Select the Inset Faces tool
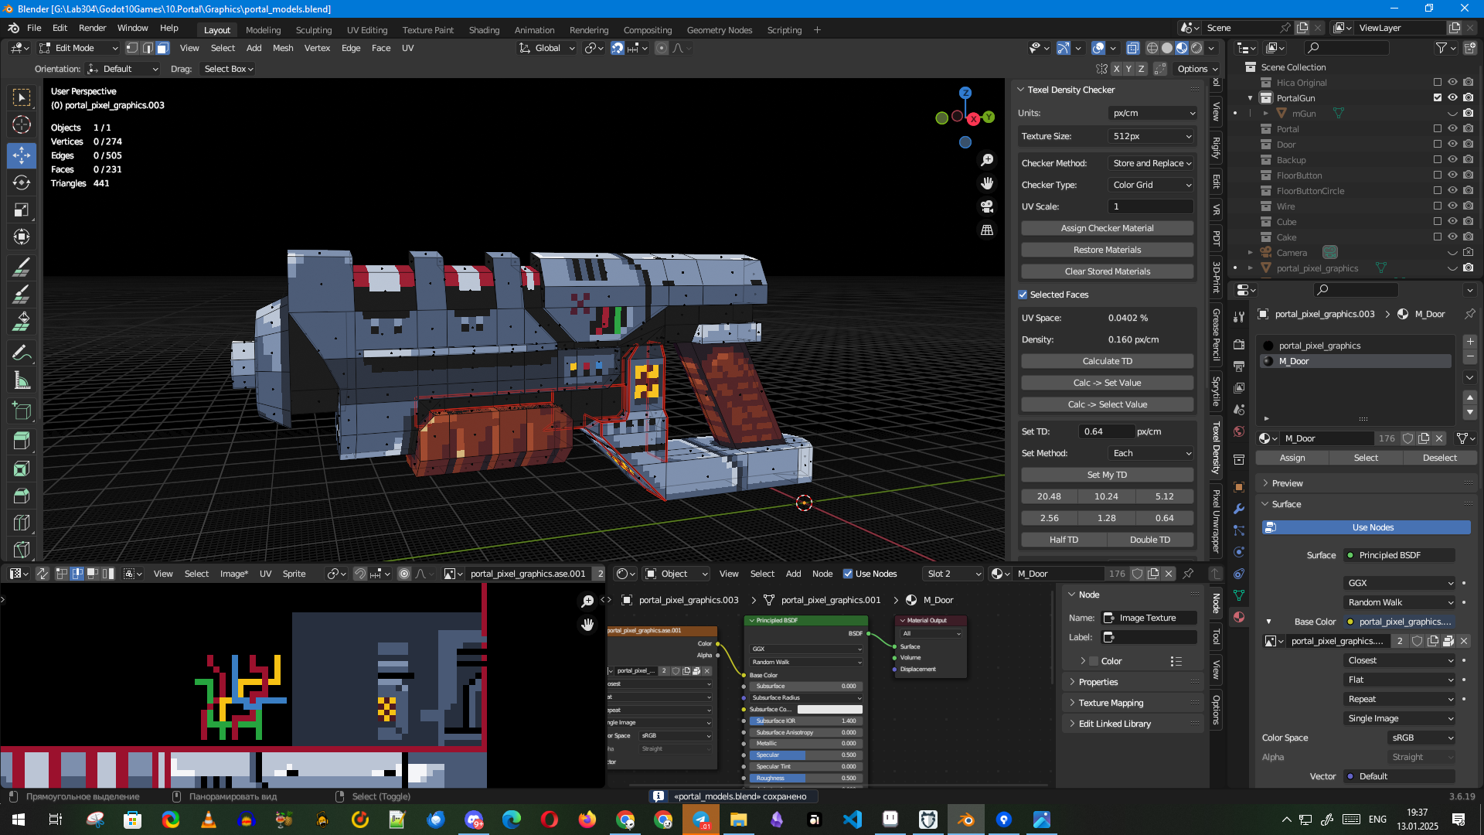The image size is (1484, 835). [22, 469]
